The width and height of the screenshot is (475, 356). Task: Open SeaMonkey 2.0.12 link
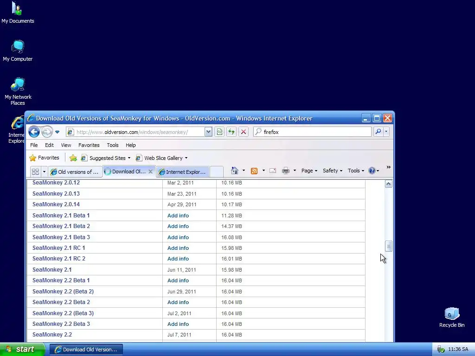[56, 183]
